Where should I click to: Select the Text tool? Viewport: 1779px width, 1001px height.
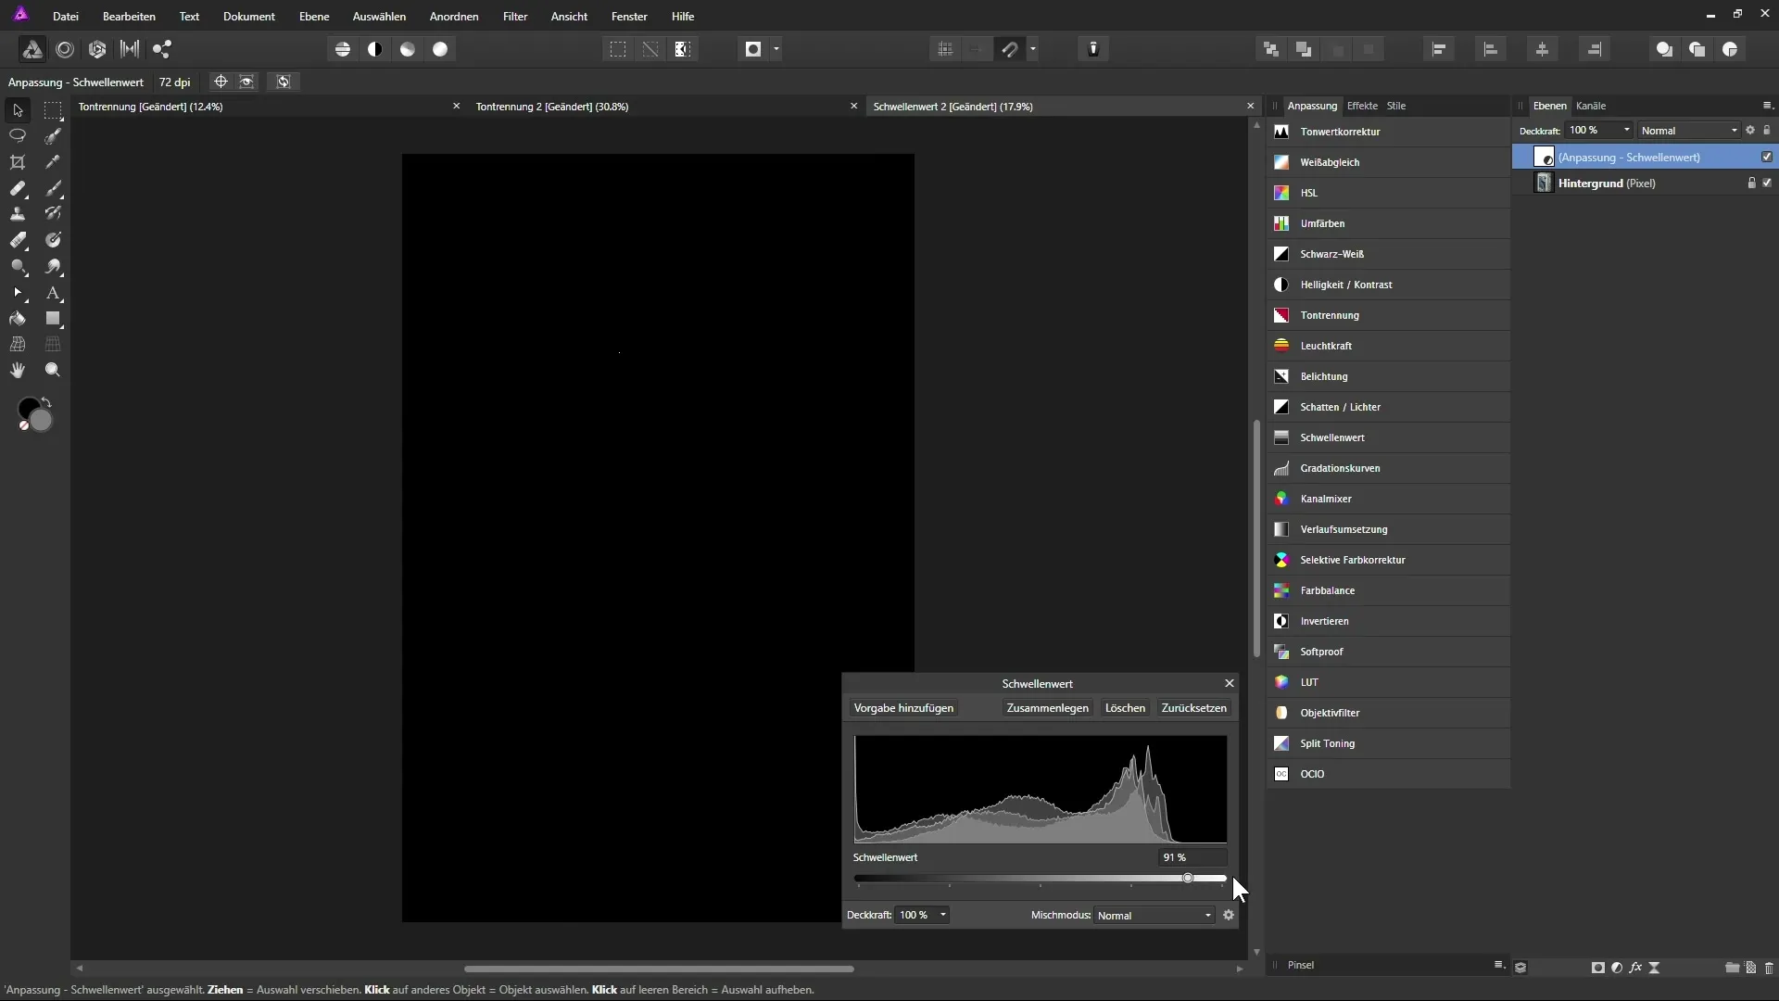[x=53, y=293]
